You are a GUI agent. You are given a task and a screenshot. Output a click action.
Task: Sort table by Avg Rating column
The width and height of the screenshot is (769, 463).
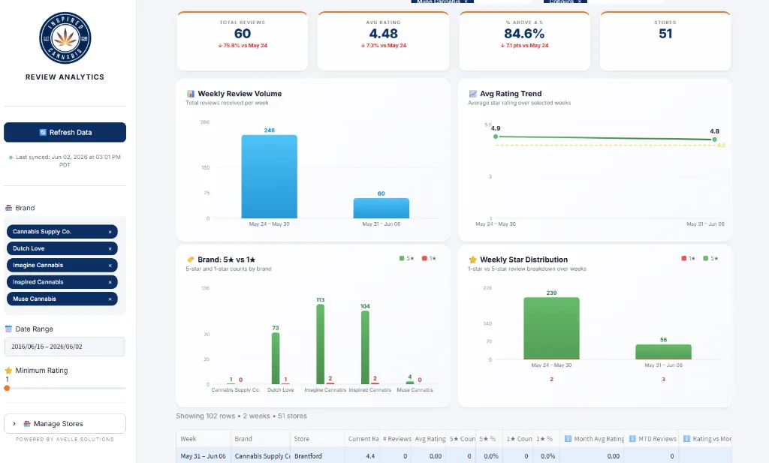(430, 439)
